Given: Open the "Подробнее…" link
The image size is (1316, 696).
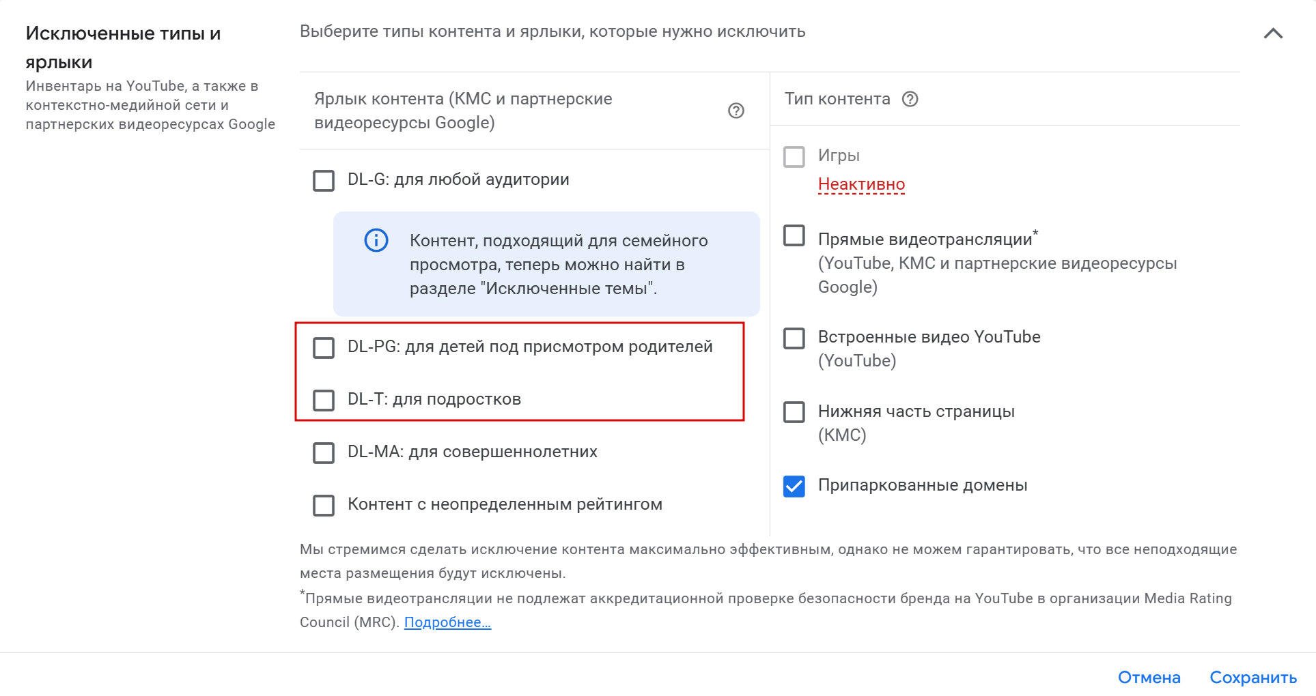Looking at the screenshot, I should (x=447, y=622).
